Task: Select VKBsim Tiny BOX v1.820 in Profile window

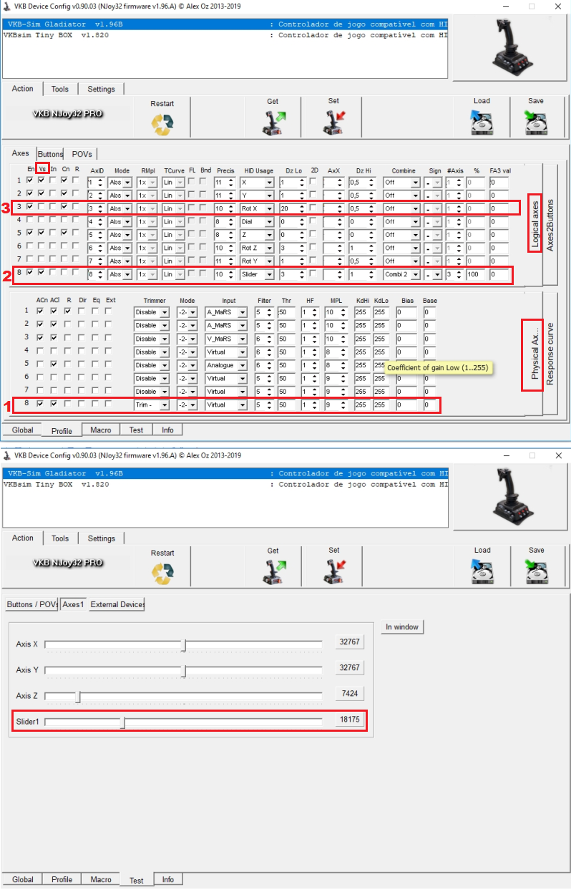Action: tap(225, 34)
